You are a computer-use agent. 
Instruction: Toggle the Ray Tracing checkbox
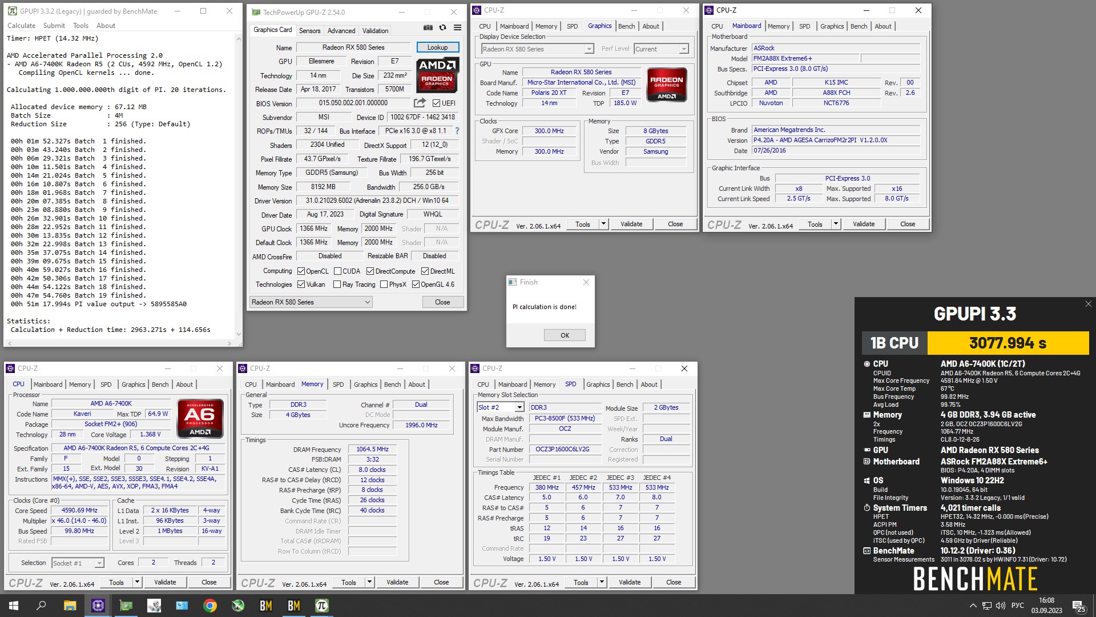337,285
